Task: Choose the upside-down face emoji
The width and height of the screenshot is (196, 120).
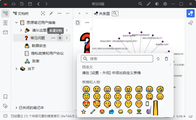Action: click(128, 97)
